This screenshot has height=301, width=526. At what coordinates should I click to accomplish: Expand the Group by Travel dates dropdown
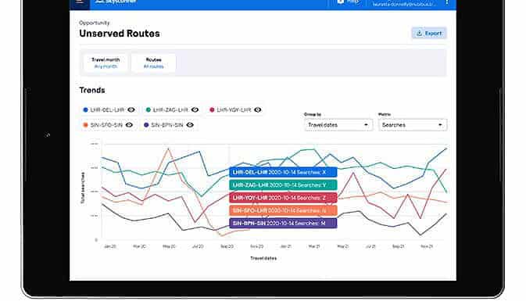pyautogui.click(x=338, y=125)
